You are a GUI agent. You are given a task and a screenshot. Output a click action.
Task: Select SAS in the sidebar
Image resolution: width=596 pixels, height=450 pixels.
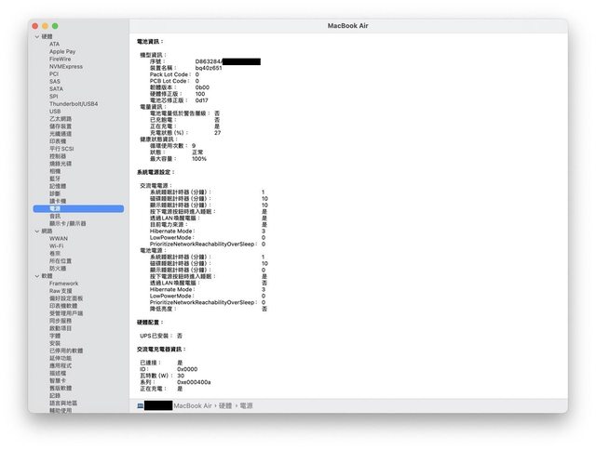click(x=55, y=82)
